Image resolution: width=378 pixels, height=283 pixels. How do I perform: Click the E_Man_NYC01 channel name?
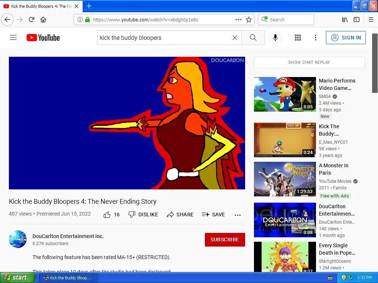tap(333, 142)
